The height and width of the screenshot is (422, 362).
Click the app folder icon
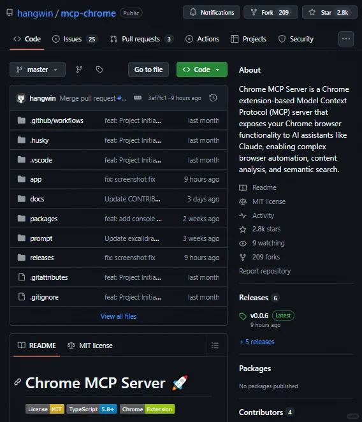click(x=22, y=179)
